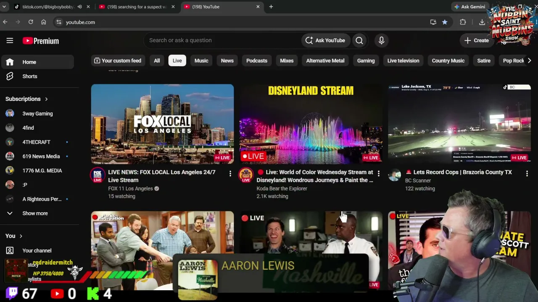The image size is (538, 302).
Task: Open the browser extensions puzzle icon
Action: 463,22
